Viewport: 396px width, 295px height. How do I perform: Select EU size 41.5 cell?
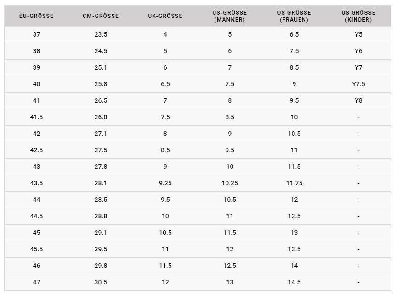[36, 117]
